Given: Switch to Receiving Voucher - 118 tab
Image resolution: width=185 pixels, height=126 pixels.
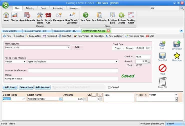Looking at the screenshot, I should 37,31.
